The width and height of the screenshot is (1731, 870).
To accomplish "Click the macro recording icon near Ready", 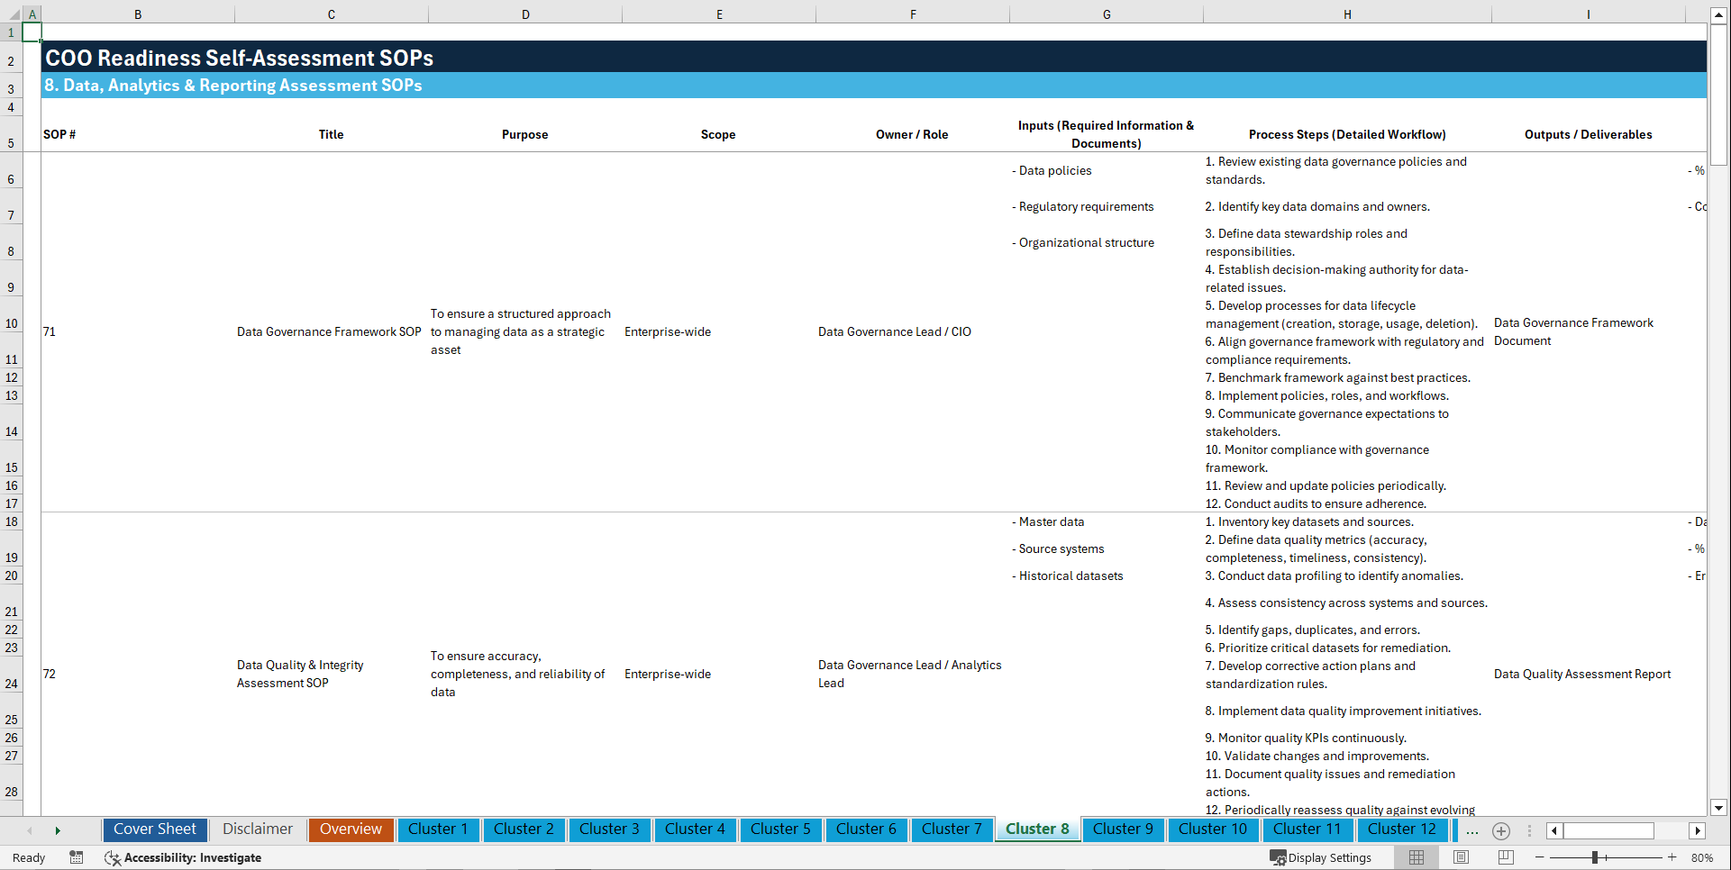I will 77,857.
